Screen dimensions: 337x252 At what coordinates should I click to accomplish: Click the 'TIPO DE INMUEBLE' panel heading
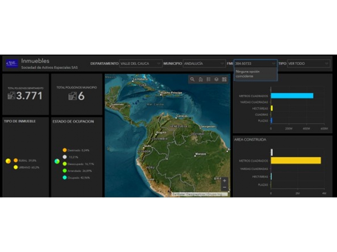coord(20,121)
